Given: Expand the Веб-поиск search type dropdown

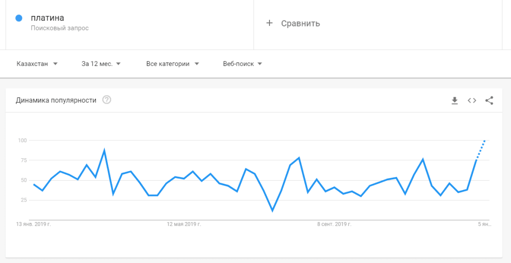Looking at the screenshot, I should pos(243,64).
